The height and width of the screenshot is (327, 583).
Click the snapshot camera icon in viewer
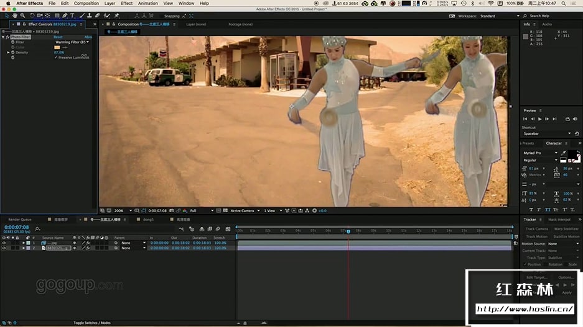(172, 210)
